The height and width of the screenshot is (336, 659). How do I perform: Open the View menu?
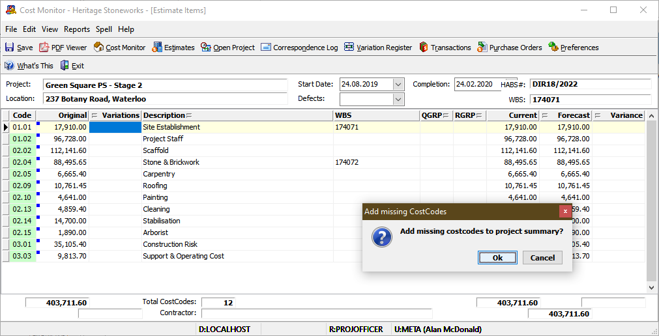point(50,29)
